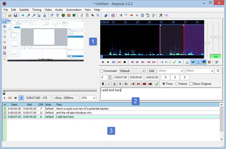The width and height of the screenshot is (226, 149).
Task: Set primary color with first AB button
Action: [133, 84]
